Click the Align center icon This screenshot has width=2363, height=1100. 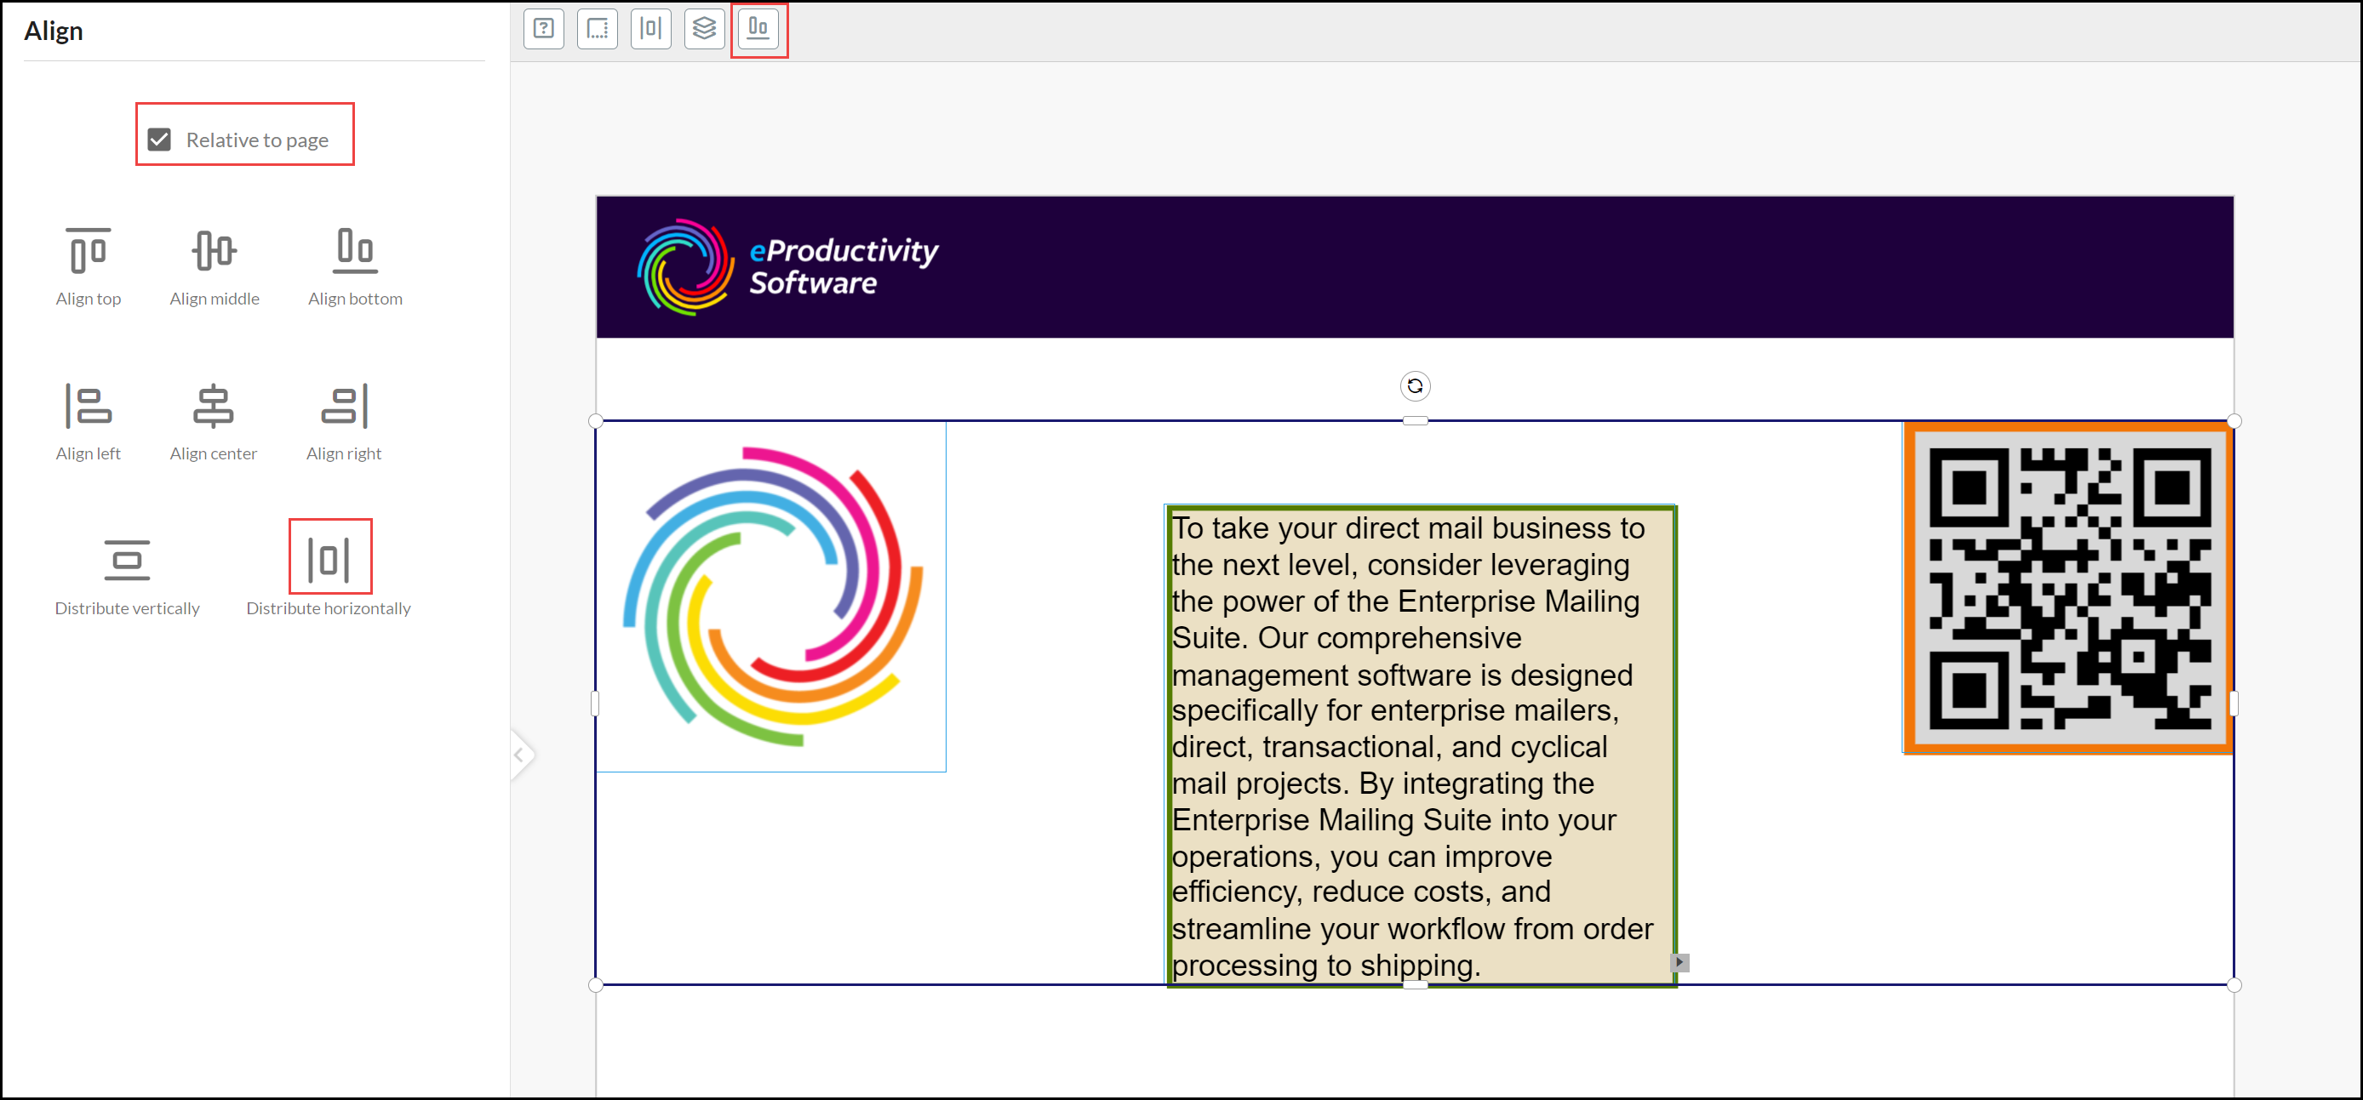click(x=213, y=405)
